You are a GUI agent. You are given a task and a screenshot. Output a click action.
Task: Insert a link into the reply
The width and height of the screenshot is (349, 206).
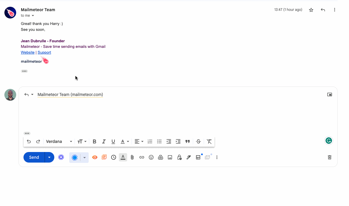click(x=141, y=157)
